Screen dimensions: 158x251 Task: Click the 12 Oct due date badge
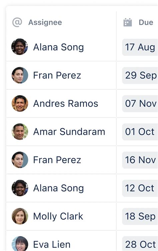[140, 188]
